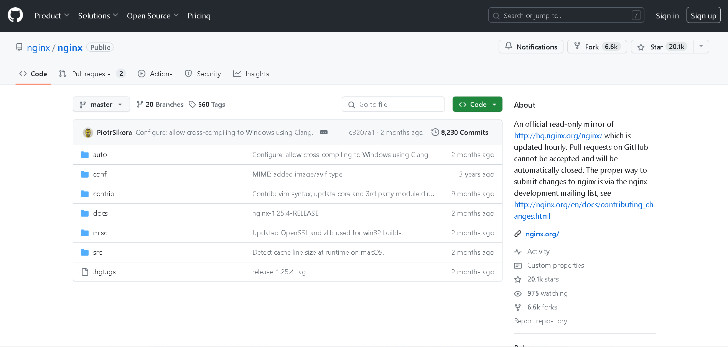
Task: Click PiotrSikora's avatar thumbnail
Action: tap(88, 133)
